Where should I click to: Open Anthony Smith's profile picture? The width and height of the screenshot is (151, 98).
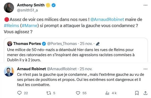click(x=9, y=8)
